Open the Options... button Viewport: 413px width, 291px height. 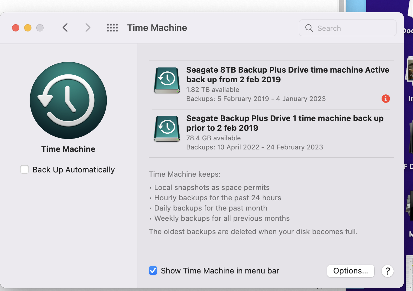pyautogui.click(x=351, y=271)
